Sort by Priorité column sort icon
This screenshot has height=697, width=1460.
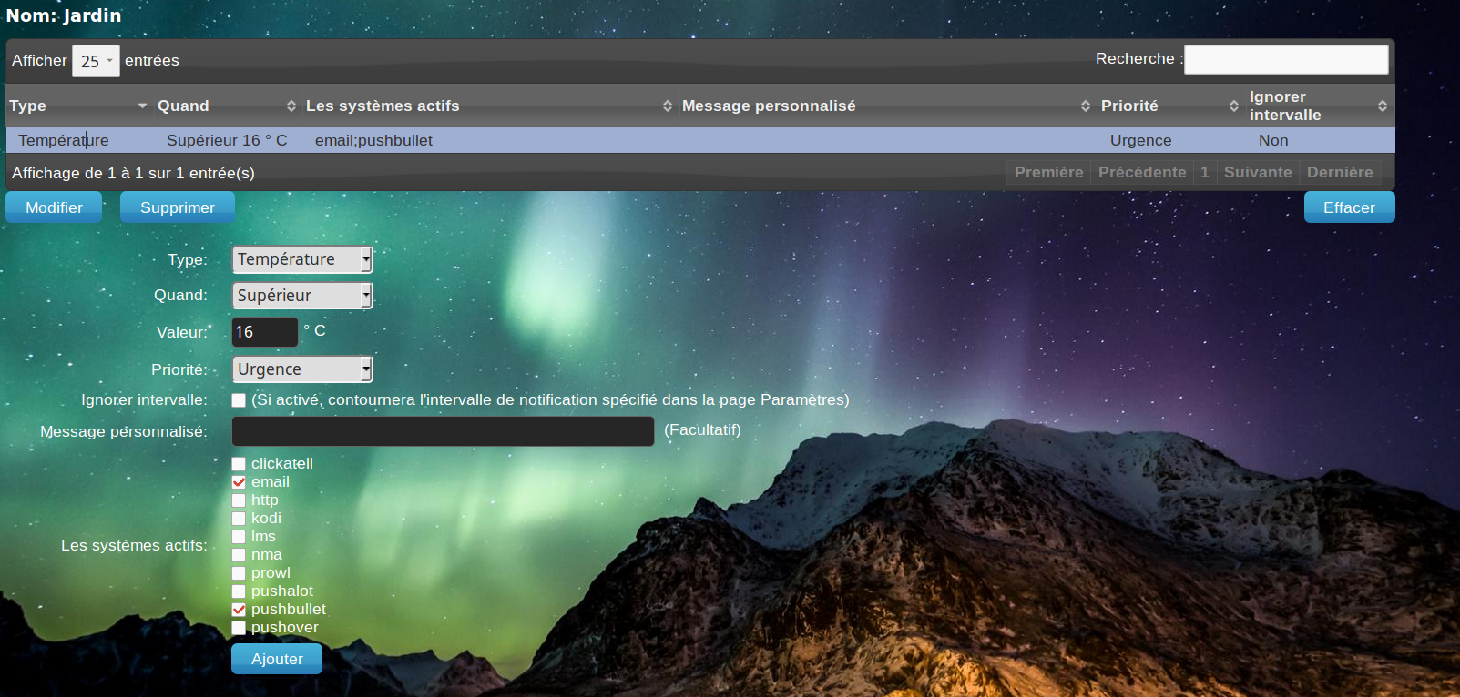(x=1234, y=106)
